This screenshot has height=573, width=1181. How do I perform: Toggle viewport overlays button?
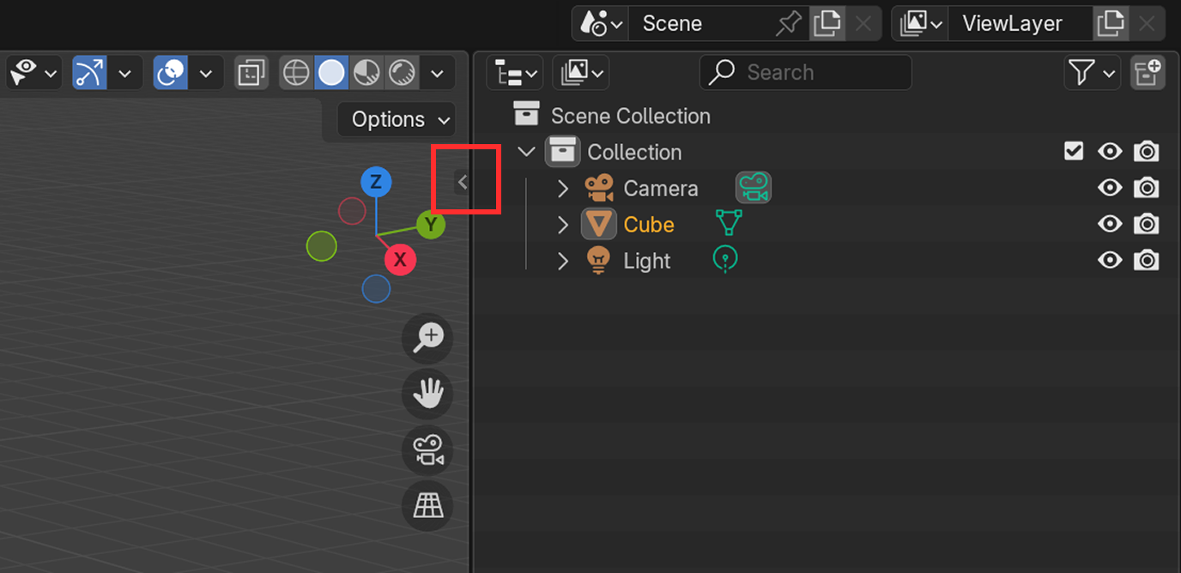point(171,73)
